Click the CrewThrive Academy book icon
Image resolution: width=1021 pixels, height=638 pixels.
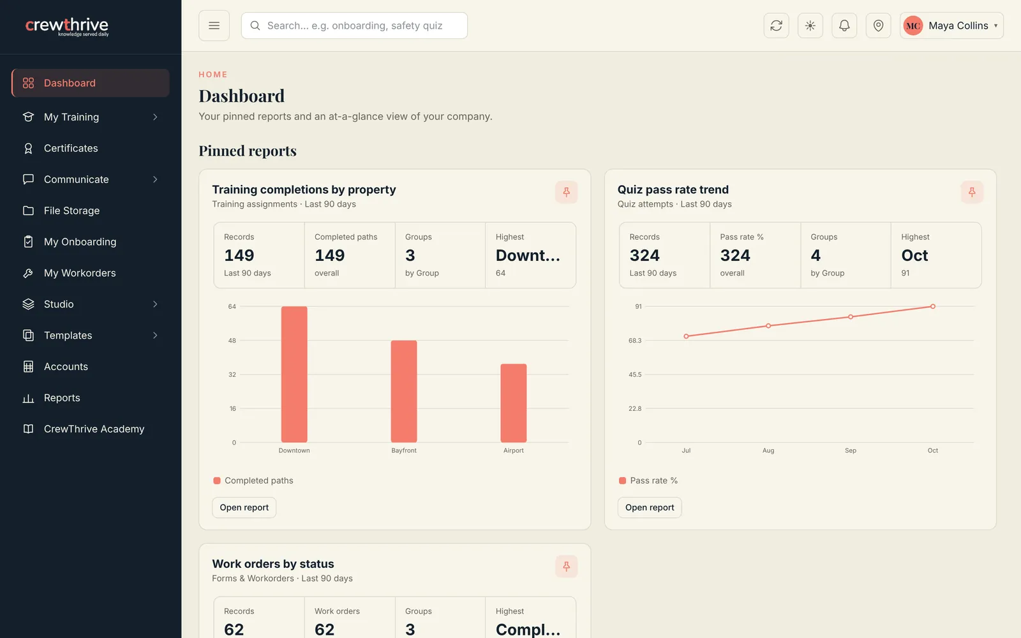coord(28,429)
